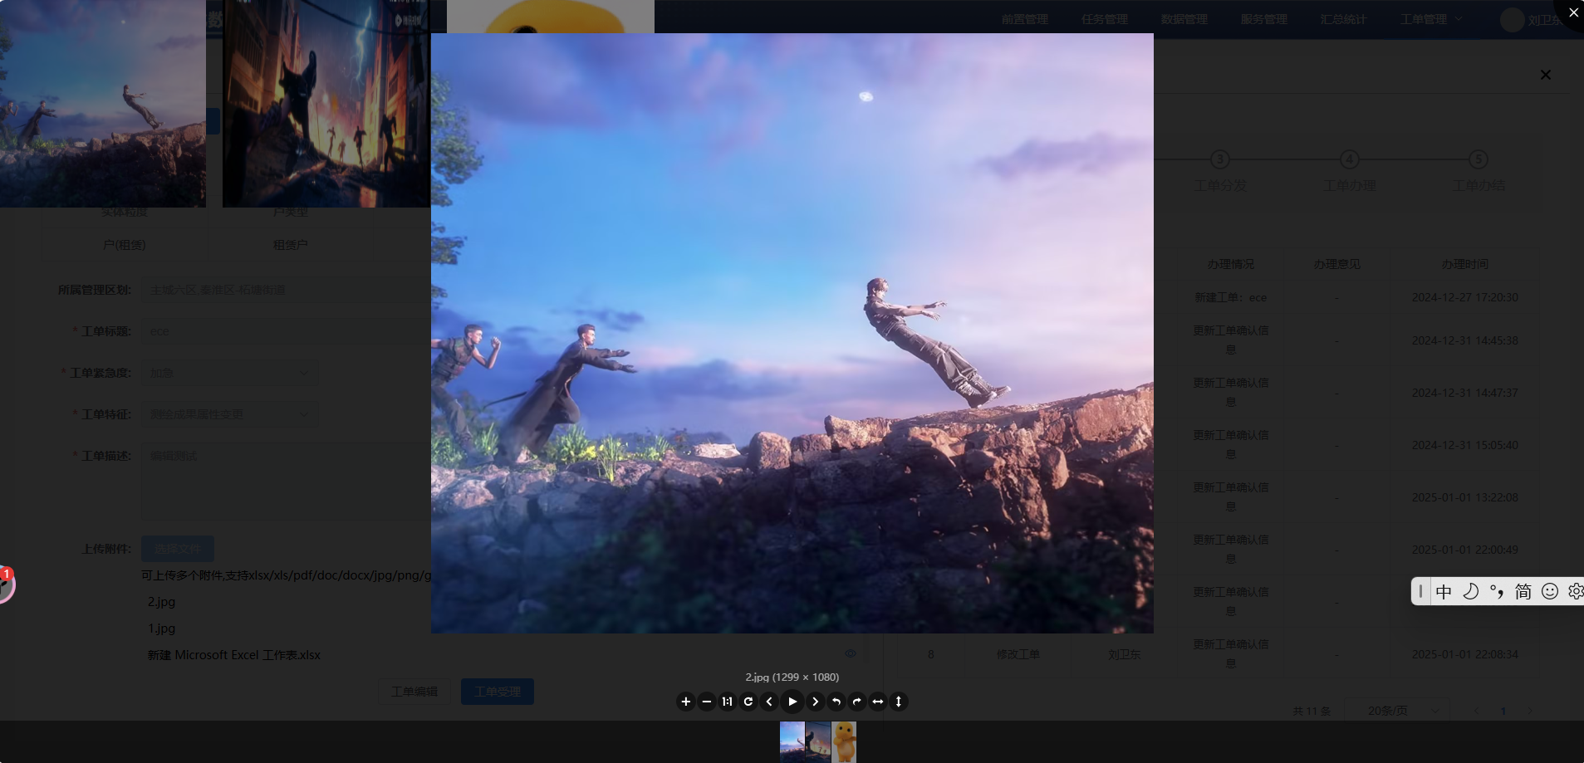
Task: Reset image to 1:1 actual size
Action: tap(728, 702)
